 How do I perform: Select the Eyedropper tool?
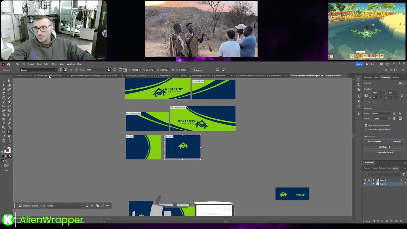click(9, 123)
